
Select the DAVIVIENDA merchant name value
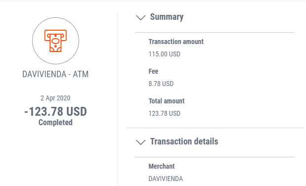[166, 179]
